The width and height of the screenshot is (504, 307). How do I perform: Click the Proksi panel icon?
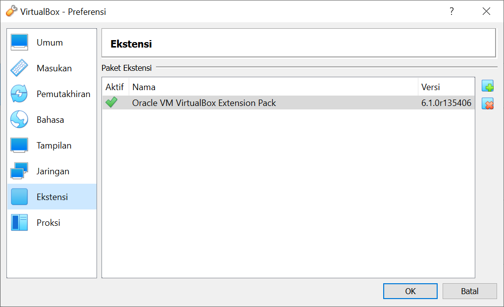(x=19, y=222)
